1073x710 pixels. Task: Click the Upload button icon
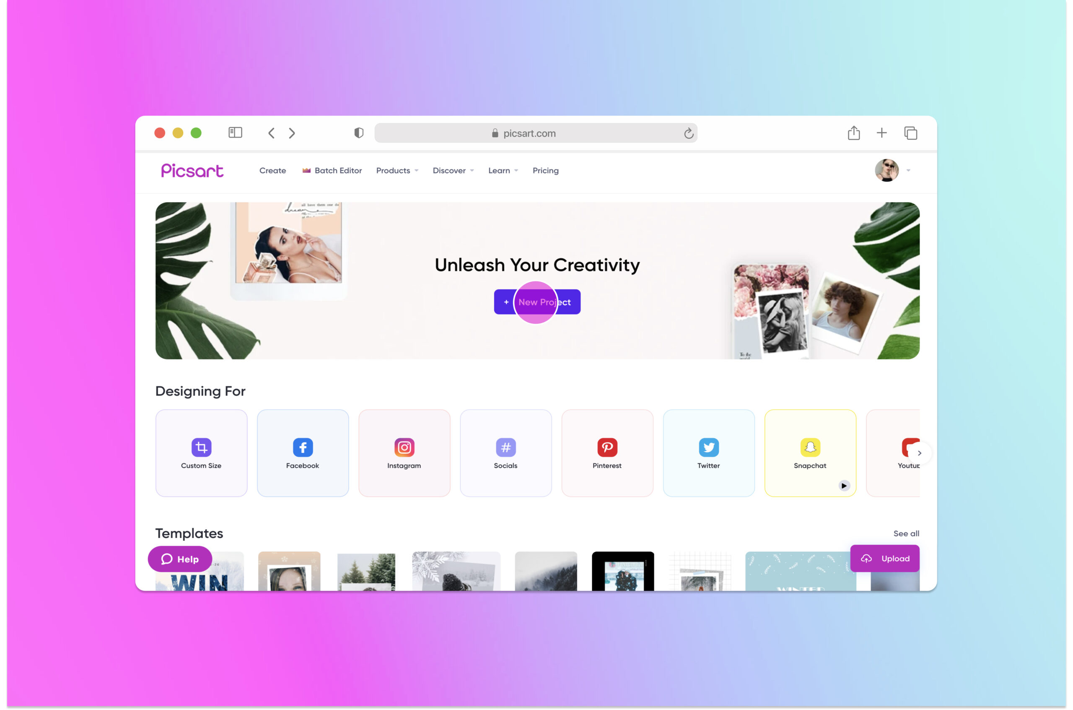click(866, 557)
